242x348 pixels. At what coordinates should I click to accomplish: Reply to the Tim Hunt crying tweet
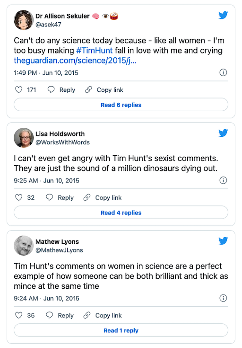[x=61, y=89]
